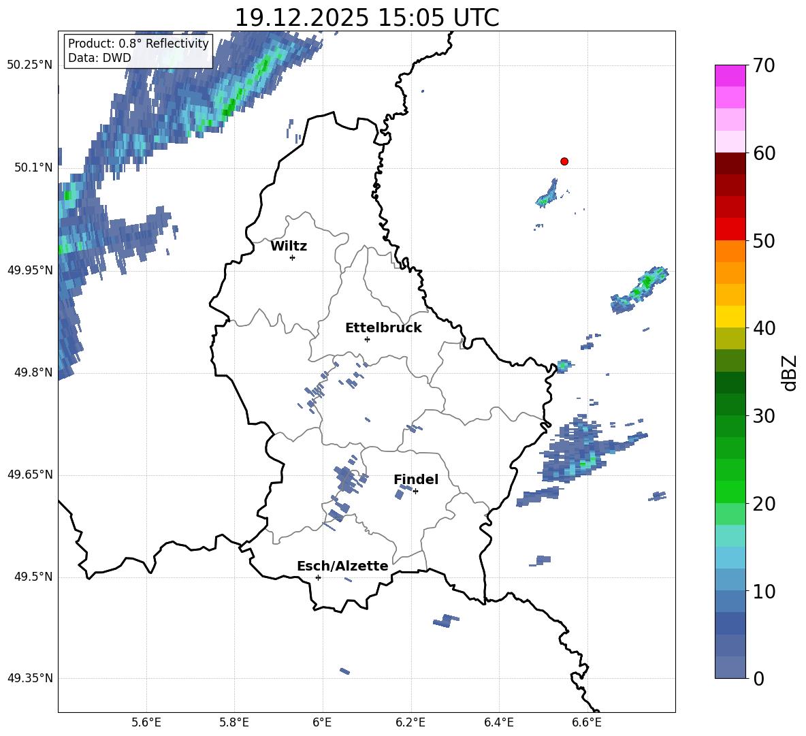The width and height of the screenshot is (806, 736).
Task: Click the 60 tick on colorbar
Action: 764,153
